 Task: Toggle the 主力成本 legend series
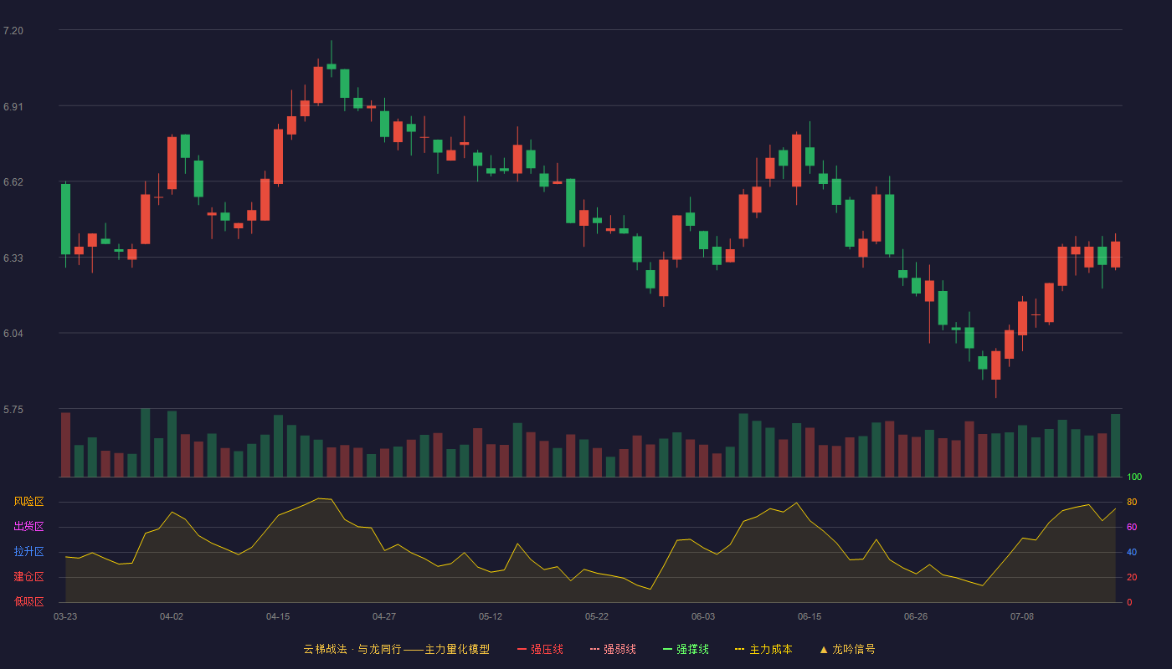tap(763, 649)
